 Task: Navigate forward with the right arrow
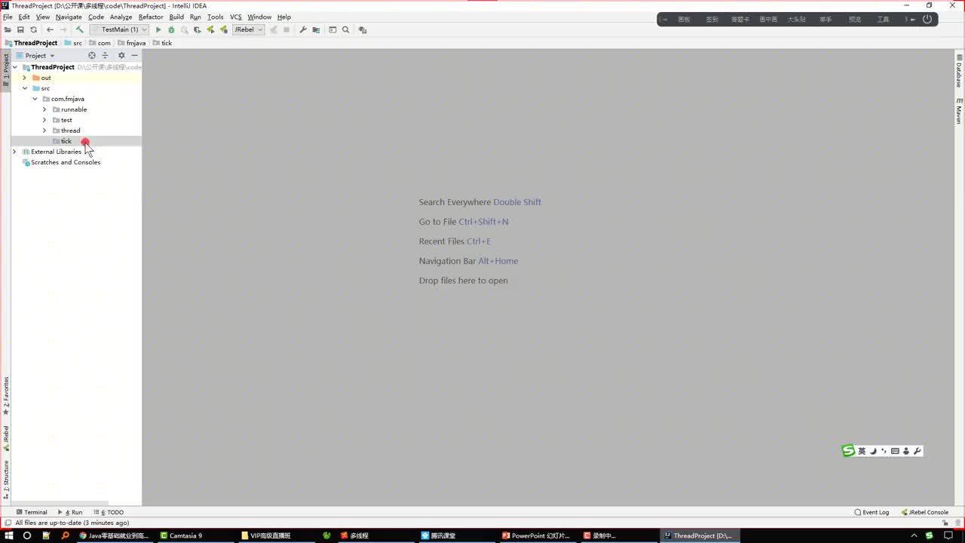coord(63,30)
